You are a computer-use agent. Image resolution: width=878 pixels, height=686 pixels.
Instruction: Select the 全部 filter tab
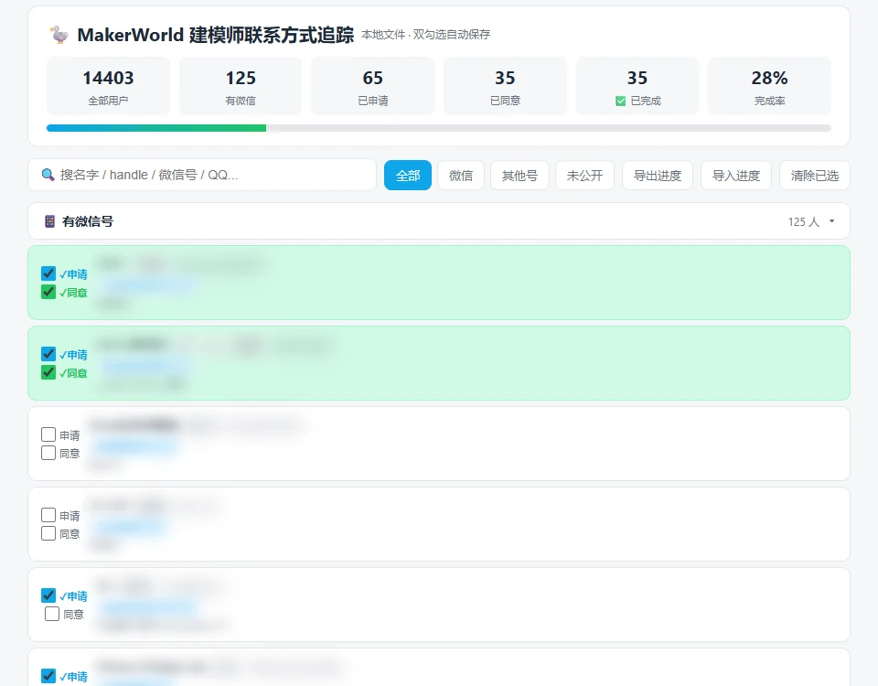[408, 176]
